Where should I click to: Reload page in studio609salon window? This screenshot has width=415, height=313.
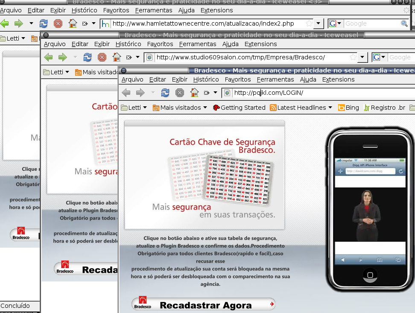tap(88, 57)
